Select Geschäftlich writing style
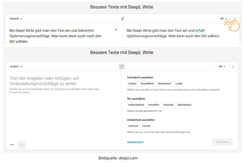Image resolution: width=245 pixels, height=163 pixels. 147,83
